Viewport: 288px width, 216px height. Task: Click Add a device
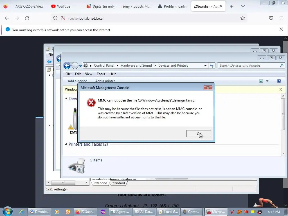77,81
